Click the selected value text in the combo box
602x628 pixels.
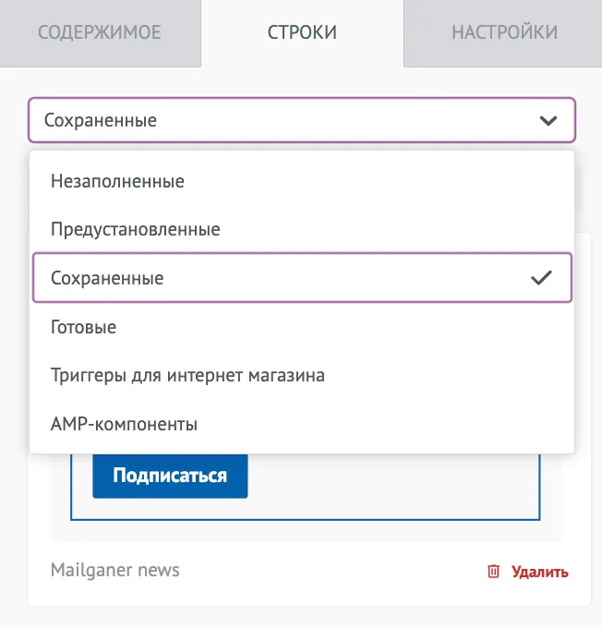click(100, 120)
